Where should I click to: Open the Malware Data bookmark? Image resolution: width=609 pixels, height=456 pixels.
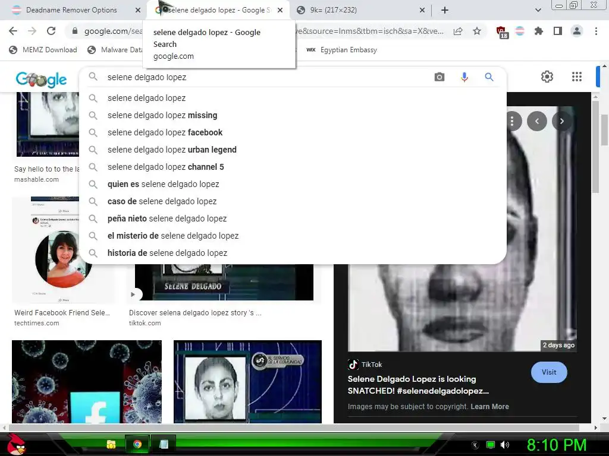115,50
